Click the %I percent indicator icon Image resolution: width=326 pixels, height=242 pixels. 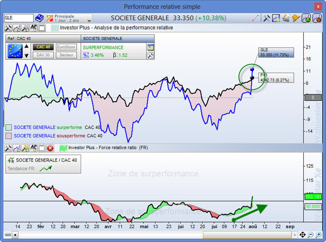coord(86,55)
